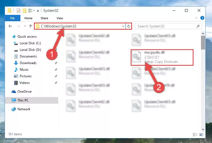The height and width of the screenshot is (143, 212).
Task: Expand the ribbon with the chevron
Action: (196, 18)
